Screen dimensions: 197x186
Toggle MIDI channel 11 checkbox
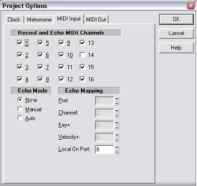61,67
